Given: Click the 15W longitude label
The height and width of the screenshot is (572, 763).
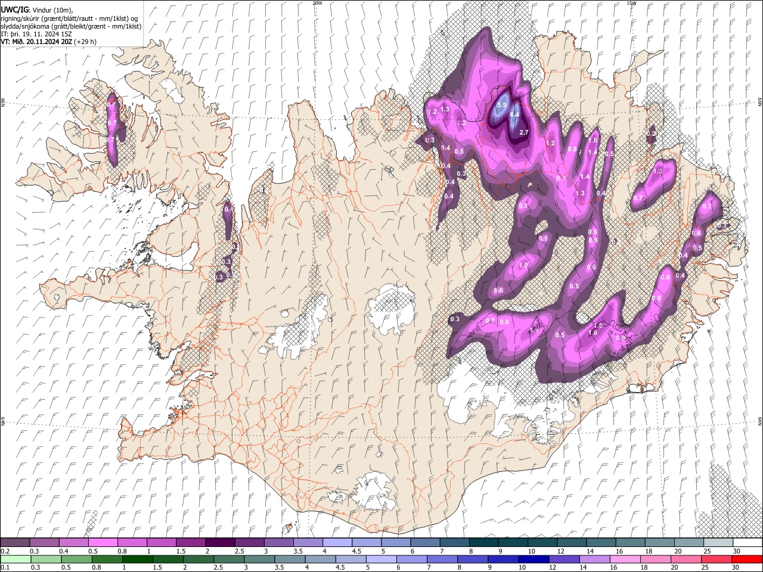Looking at the screenshot, I should pyautogui.click(x=631, y=3).
